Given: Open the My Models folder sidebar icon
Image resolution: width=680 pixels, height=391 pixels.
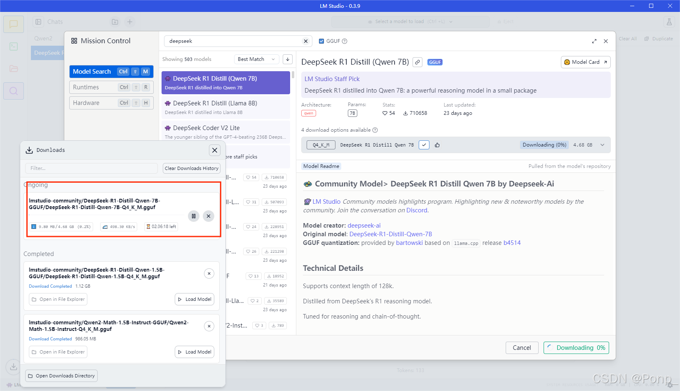Looking at the screenshot, I should coord(14,69).
